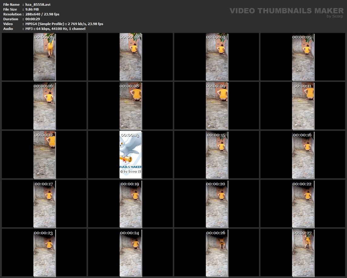
Task: Select the thumbnail stamped 00:00:01
Action: click(x=44, y=57)
